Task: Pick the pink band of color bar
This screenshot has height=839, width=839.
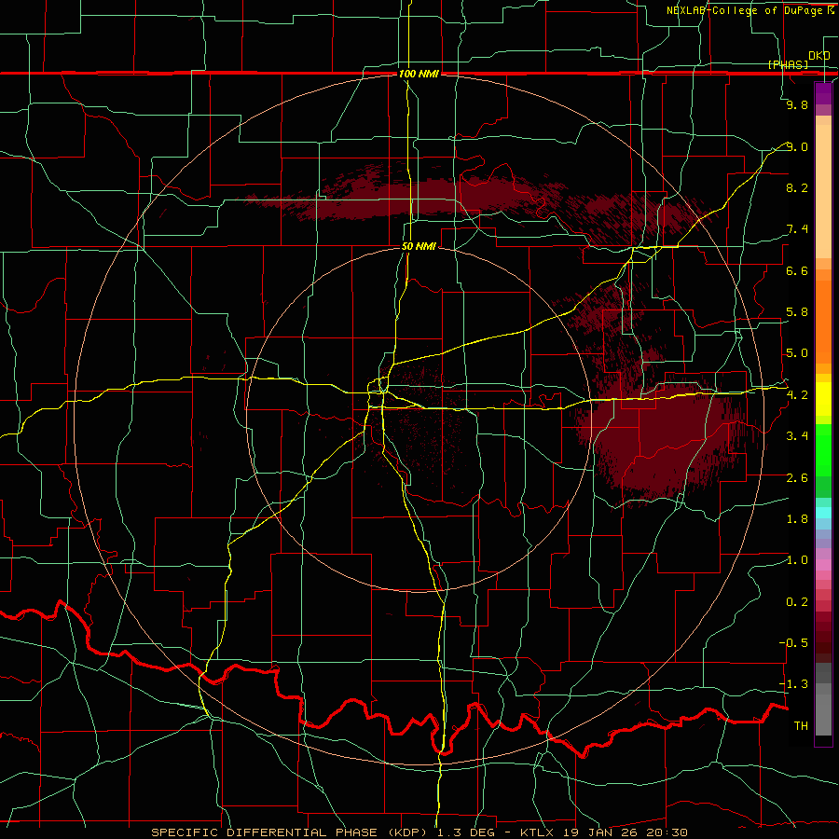Action: point(823,565)
